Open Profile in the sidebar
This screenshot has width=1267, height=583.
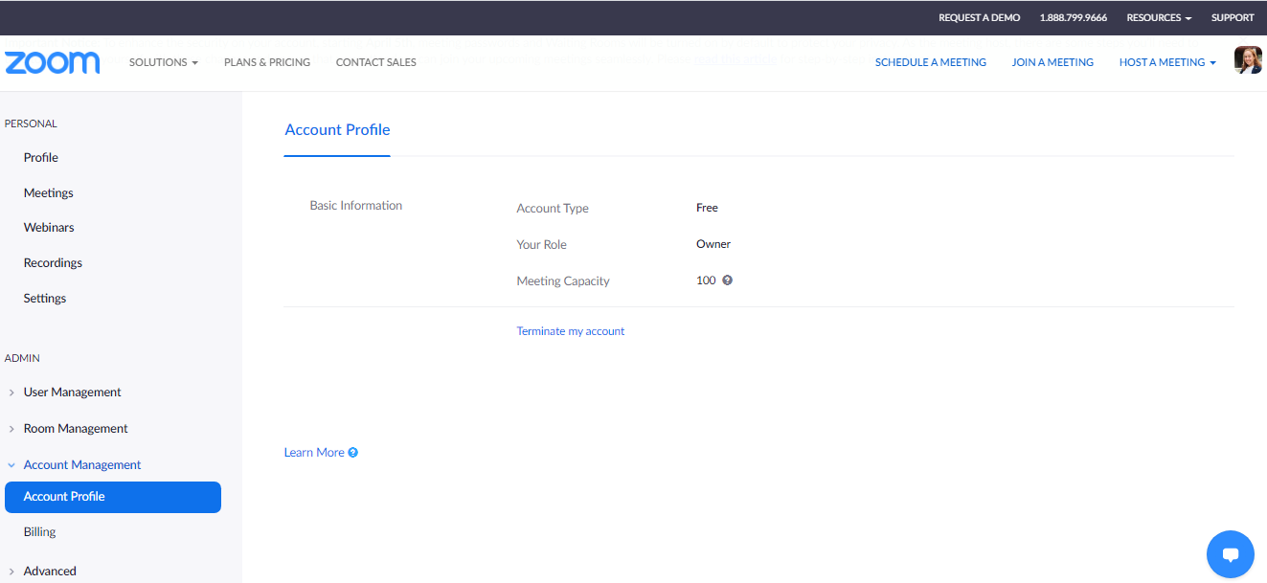41,158
